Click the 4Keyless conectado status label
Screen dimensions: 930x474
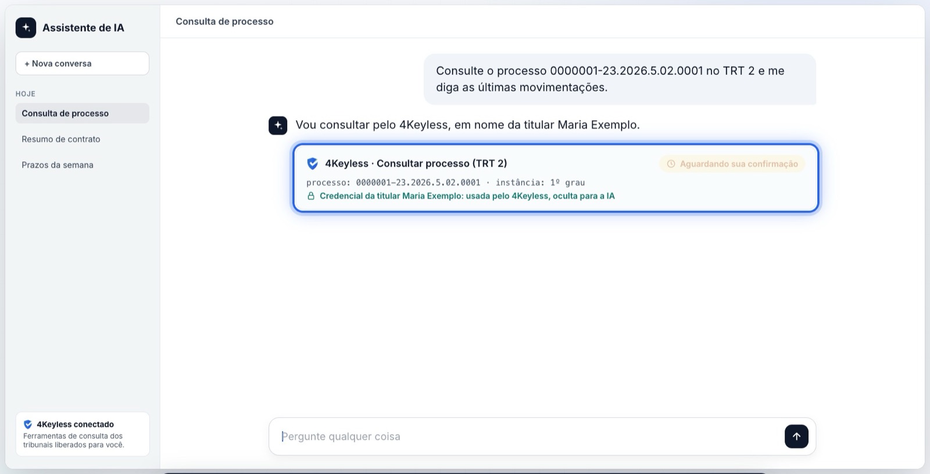75,424
